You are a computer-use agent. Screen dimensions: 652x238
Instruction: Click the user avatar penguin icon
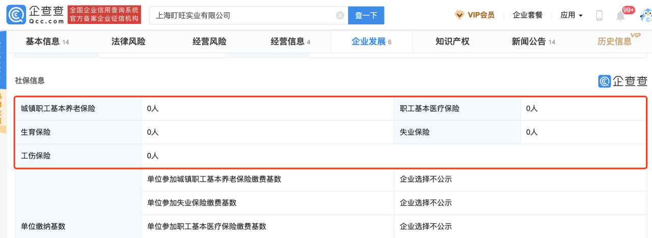(645, 15)
